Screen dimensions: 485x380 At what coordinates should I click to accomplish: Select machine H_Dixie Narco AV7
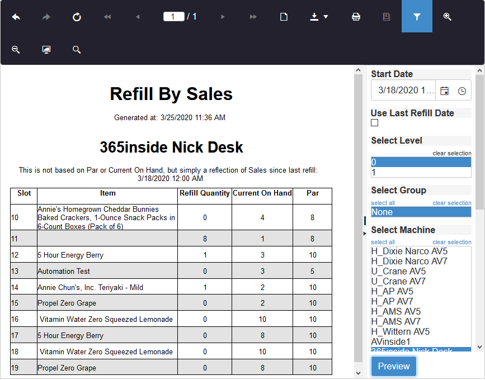[x=421, y=262]
